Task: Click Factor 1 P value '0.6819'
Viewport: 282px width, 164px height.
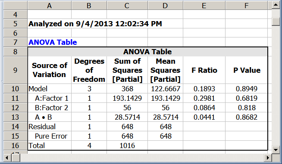Action: (x=247, y=98)
